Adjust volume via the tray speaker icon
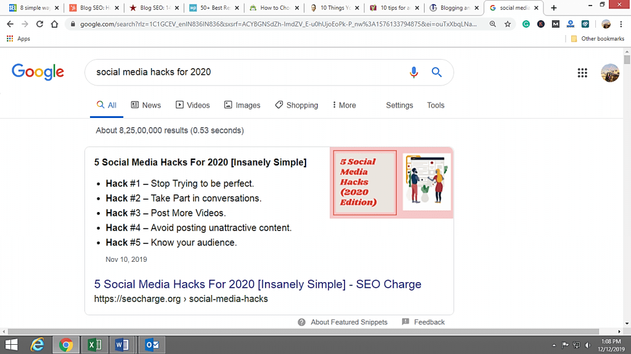The height and width of the screenshot is (354, 631). click(x=588, y=345)
